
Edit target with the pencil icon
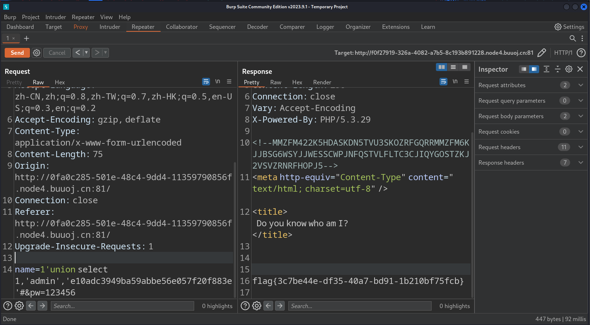542,53
